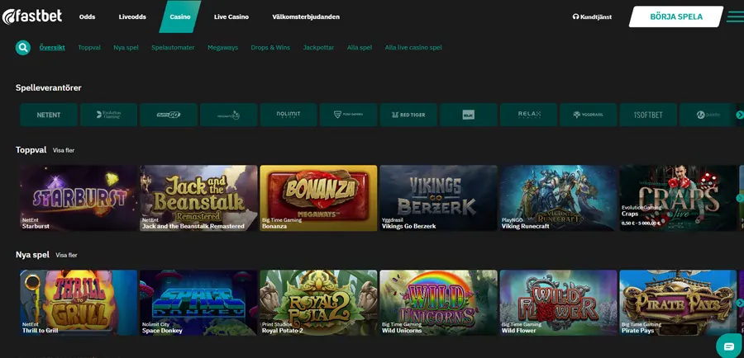The height and width of the screenshot is (358, 744).
Task: Advance the Nya spel carousel arrow
Action: coord(739,303)
